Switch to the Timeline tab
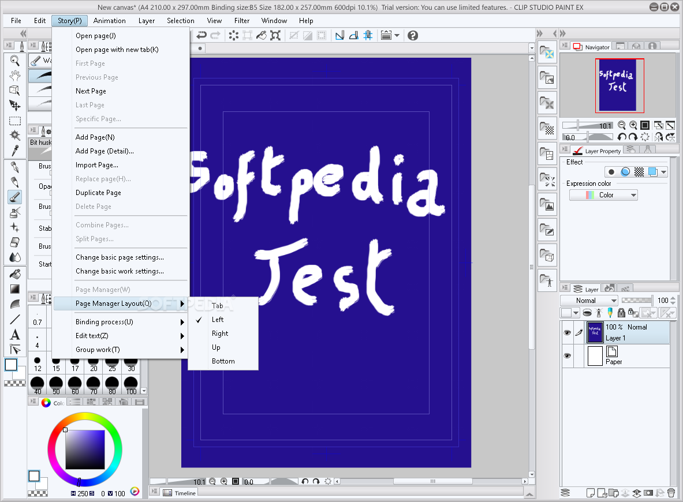The width and height of the screenshot is (683, 502). pos(180,493)
